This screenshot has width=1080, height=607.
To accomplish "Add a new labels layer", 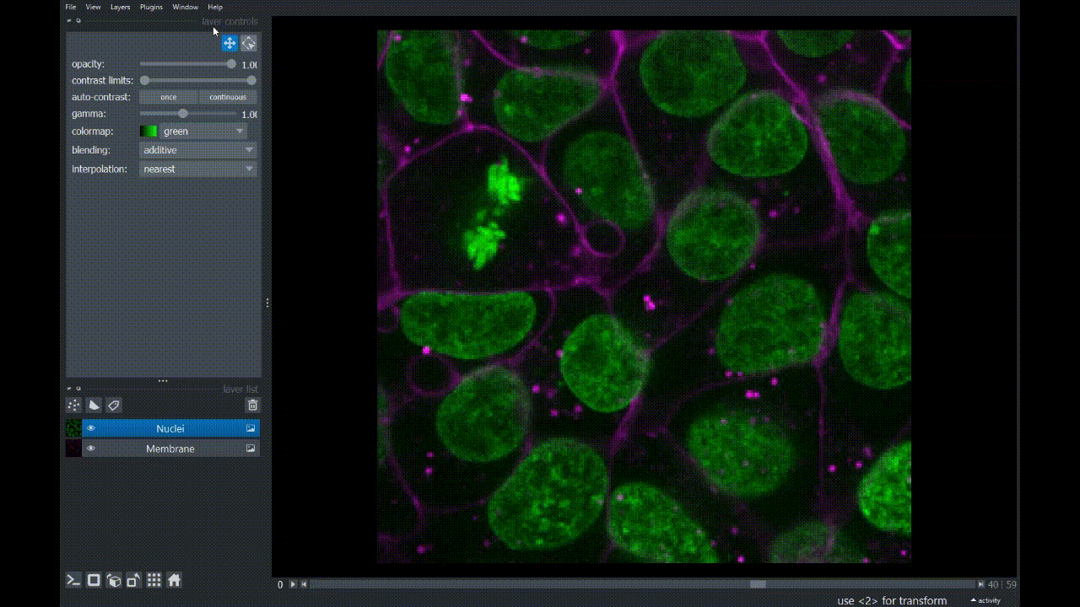I will (114, 406).
